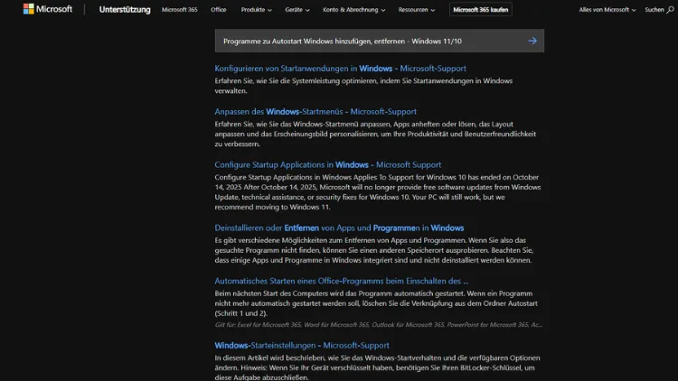Click the text 'Erfahren Sie, wie Sie die Systemleistung optimieren'
Image resolution: width=678 pixels, height=381 pixels.
297,80
